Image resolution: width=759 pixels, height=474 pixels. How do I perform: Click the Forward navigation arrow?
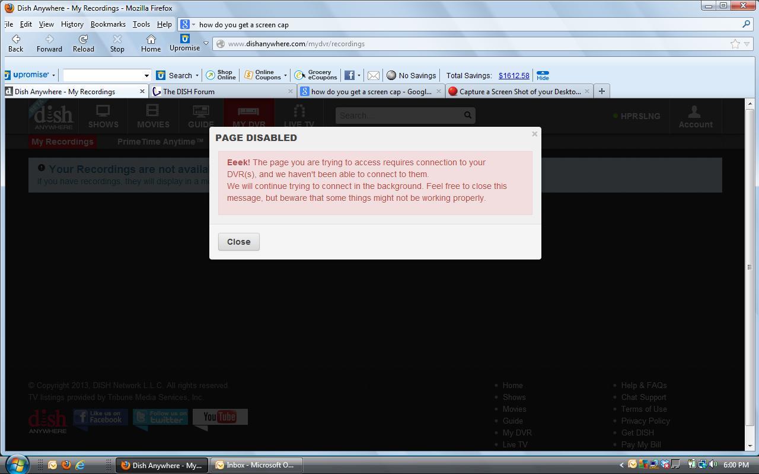49,43
